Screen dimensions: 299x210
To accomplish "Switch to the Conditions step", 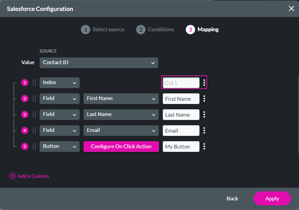I will [155, 30].
